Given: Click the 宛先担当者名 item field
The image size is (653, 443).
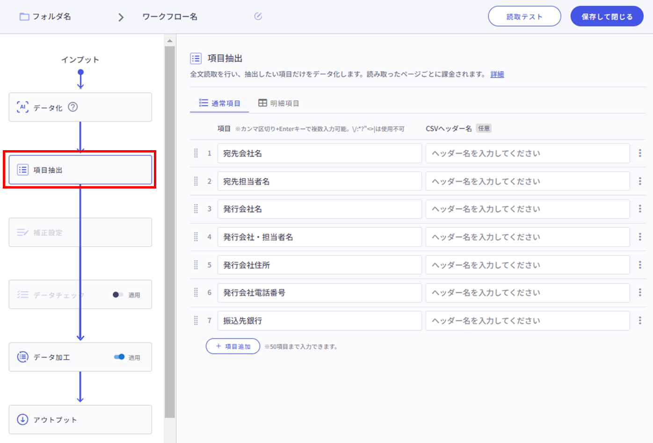Looking at the screenshot, I should (x=319, y=181).
